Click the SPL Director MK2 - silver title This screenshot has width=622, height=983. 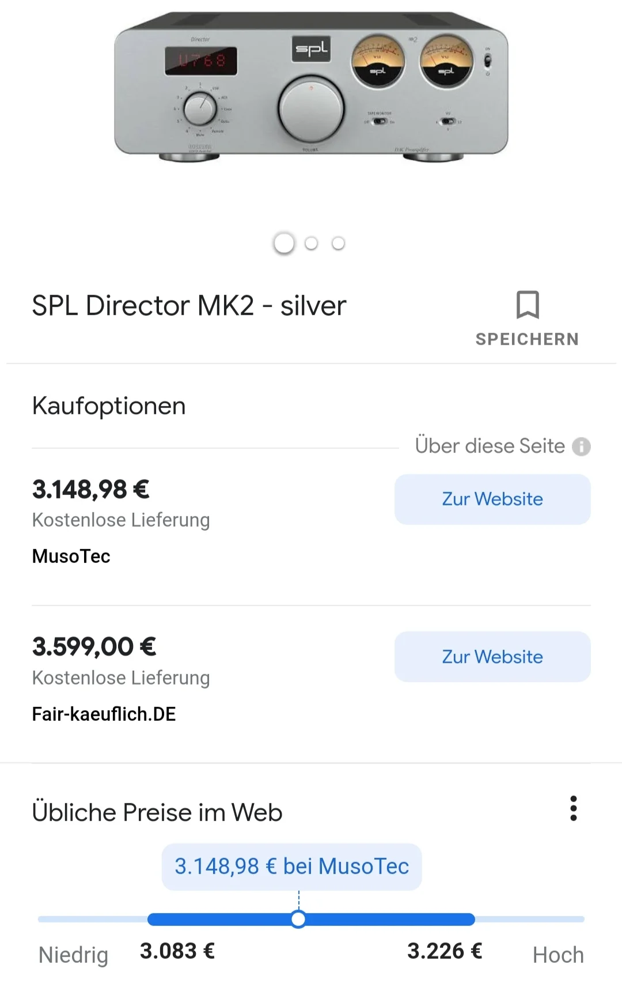tap(189, 305)
